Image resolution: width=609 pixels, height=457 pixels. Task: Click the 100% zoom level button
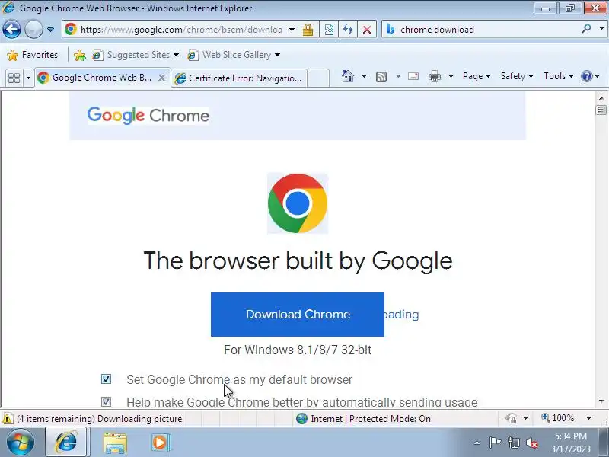[557, 418]
